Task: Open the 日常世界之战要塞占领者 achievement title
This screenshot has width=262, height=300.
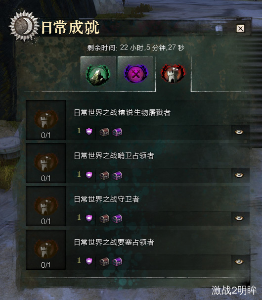Action: click(x=114, y=243)
